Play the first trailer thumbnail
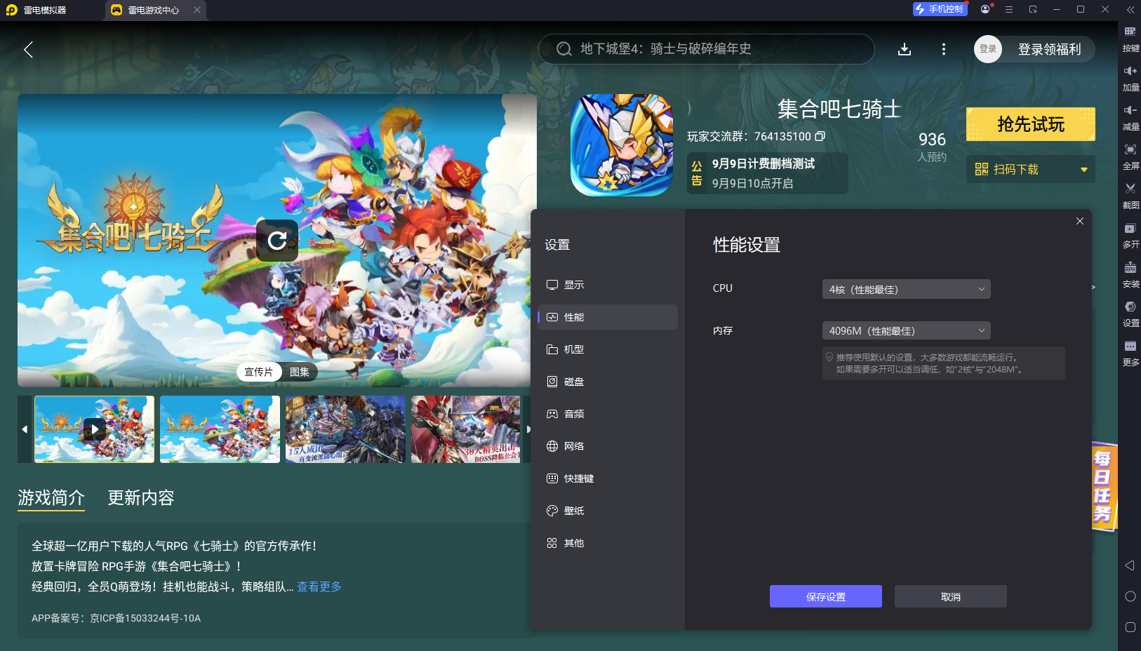1141x651 pixels. 95,429
